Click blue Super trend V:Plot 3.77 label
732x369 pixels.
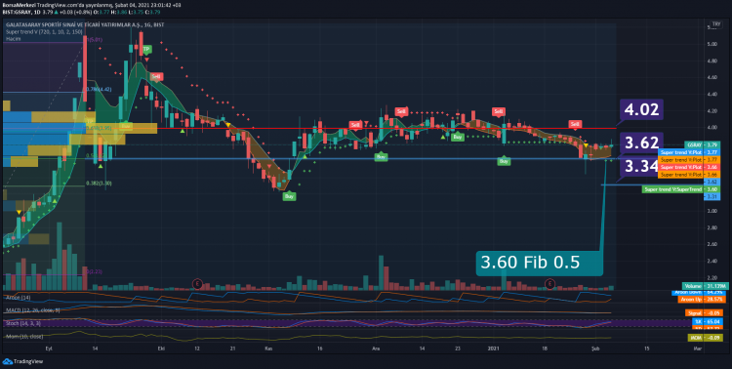(688, 152)
